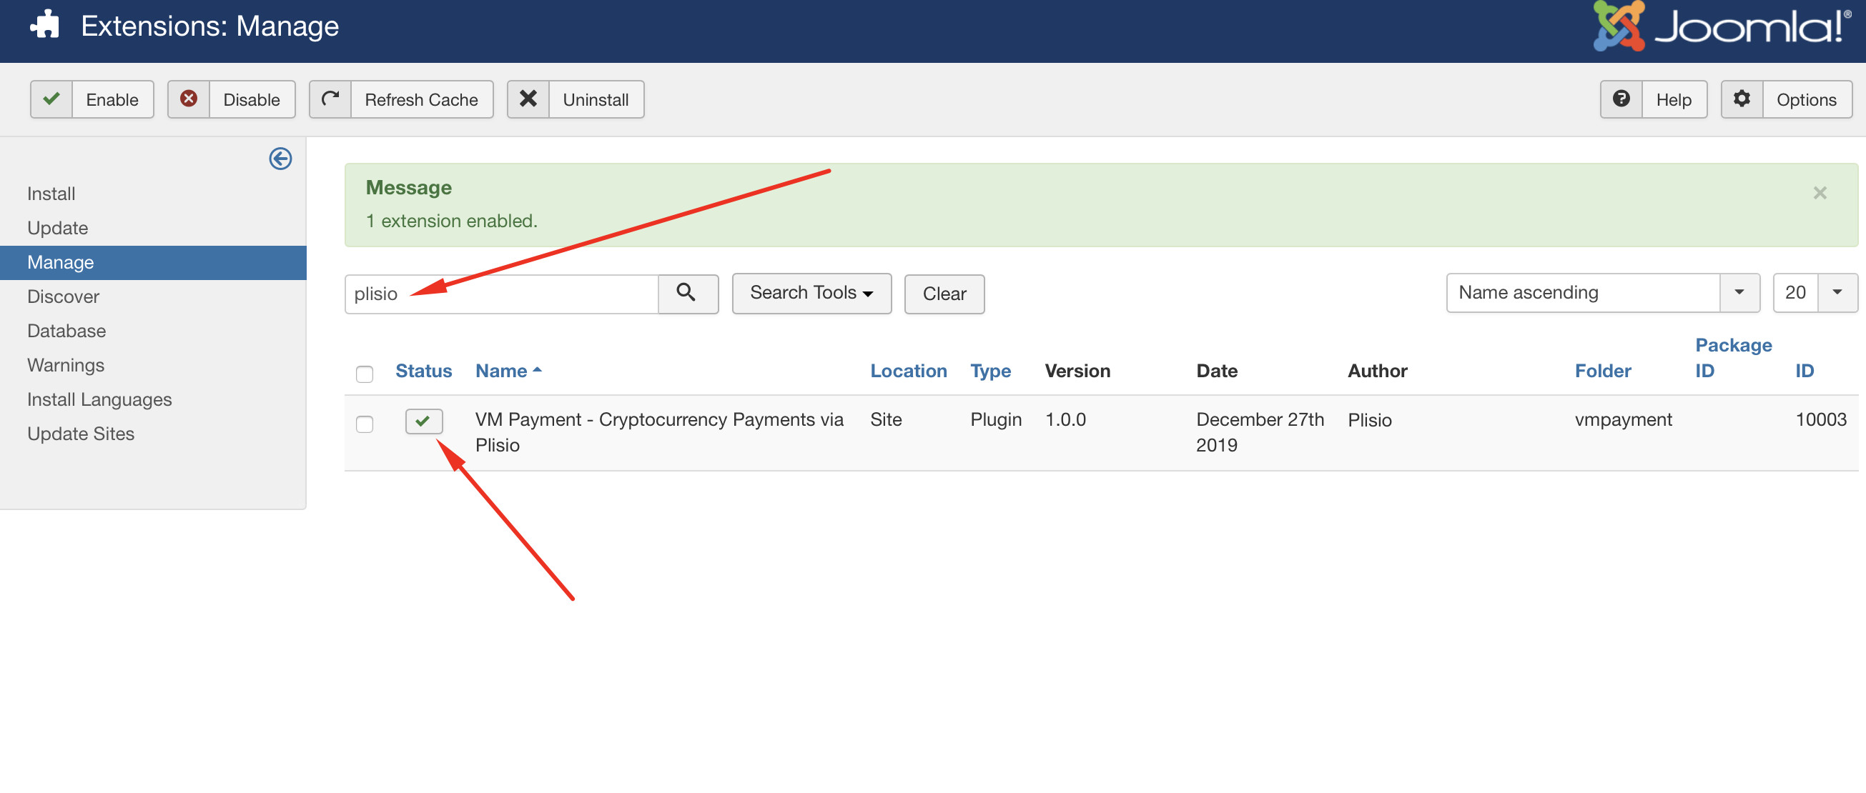
Task: Sort by Type column header
Action: 990,371
